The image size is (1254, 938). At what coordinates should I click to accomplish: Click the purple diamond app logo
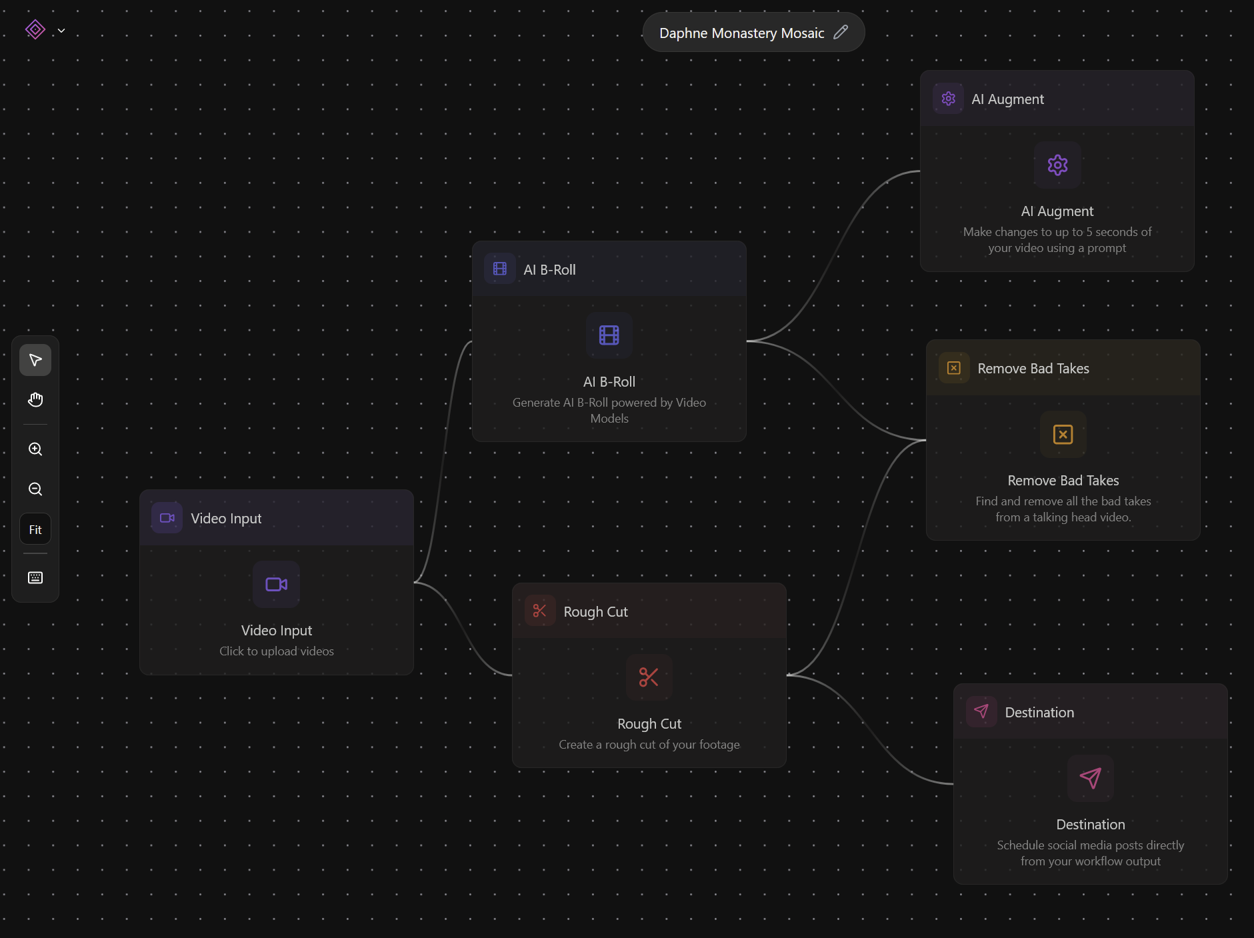coord(35,29)
